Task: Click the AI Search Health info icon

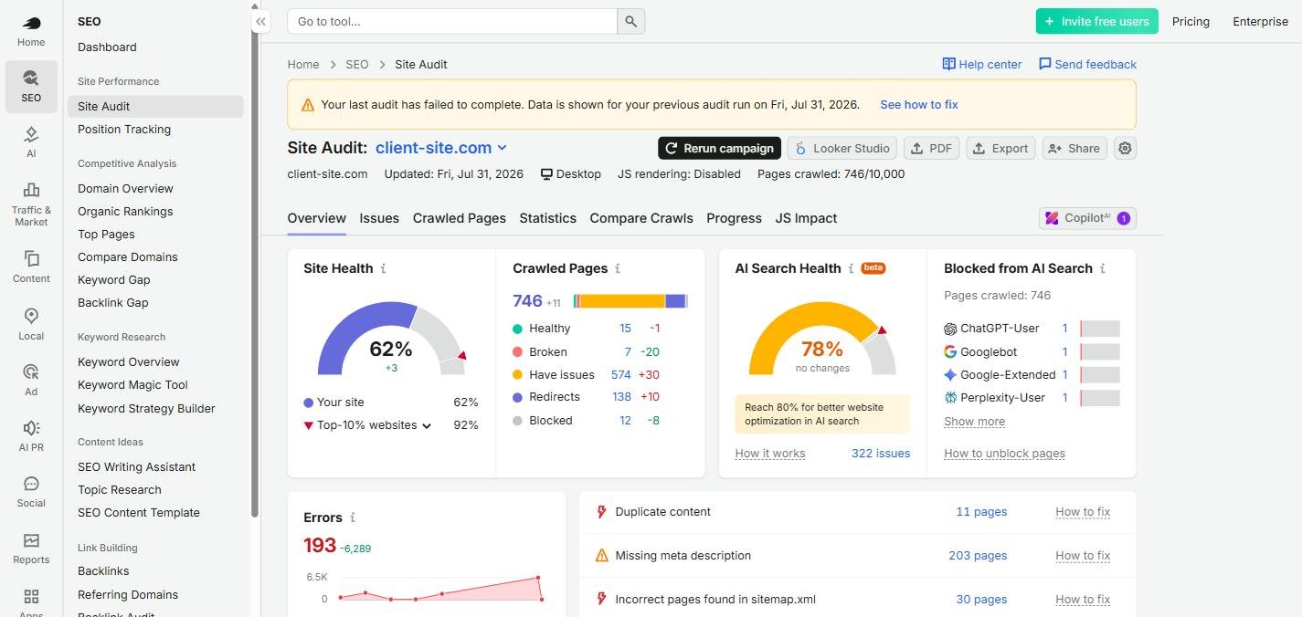Action: point(851,268)
